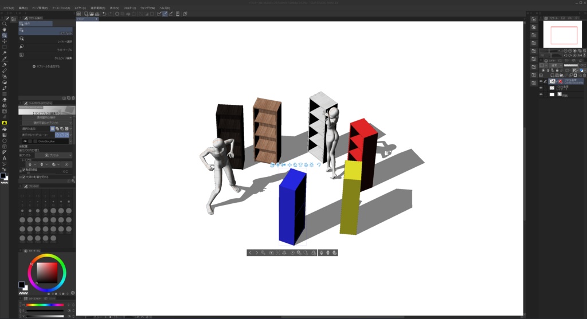This screenshot has height=319, width=587.
Task: Toggle eye icon for ColorBox_blue object
Action: point(25,141)
